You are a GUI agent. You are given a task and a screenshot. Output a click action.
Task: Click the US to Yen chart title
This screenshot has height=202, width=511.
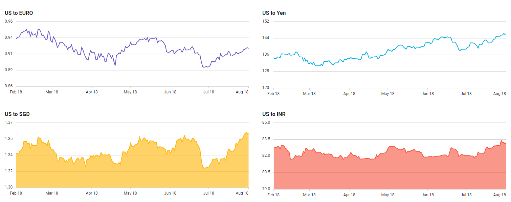tap(274, 13)
